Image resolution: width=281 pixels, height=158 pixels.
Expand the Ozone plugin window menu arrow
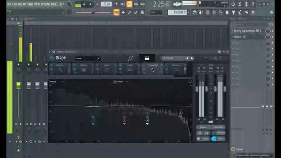(x=50, y=52)
